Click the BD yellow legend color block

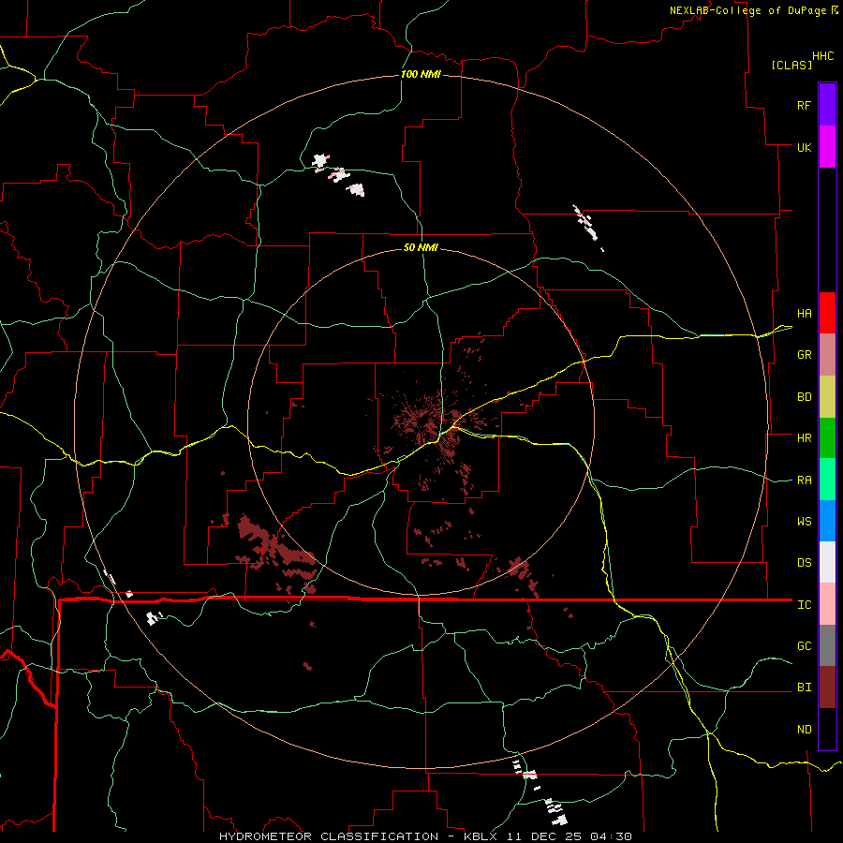827,397
